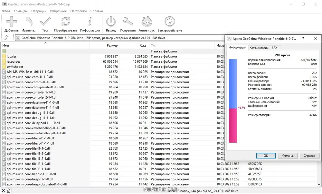Image resolution: width=322 pixels, height=194 pixels.
Task: Click the 41% compression ratio bar
Action: click(233, 101)
